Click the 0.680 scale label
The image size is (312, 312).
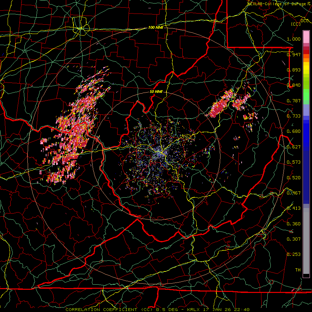[x=294, y=131]
